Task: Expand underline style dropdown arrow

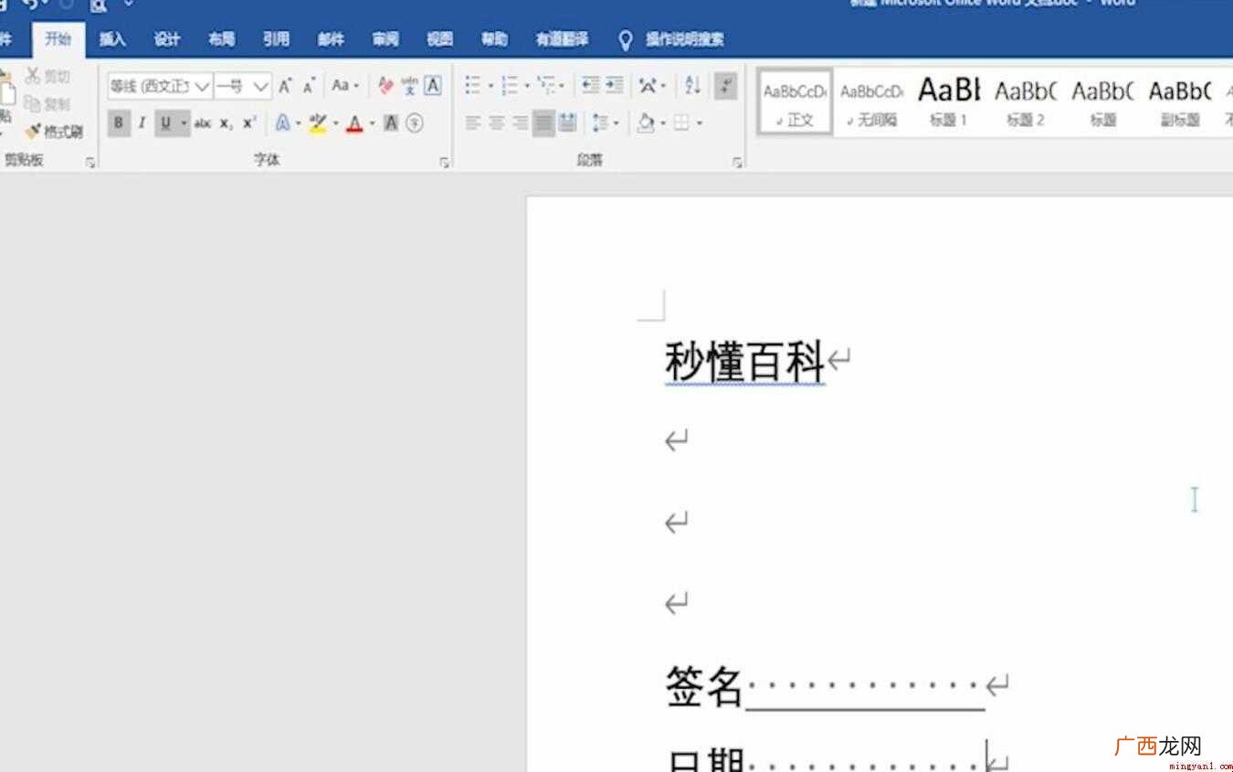Action: pos(184,122)
